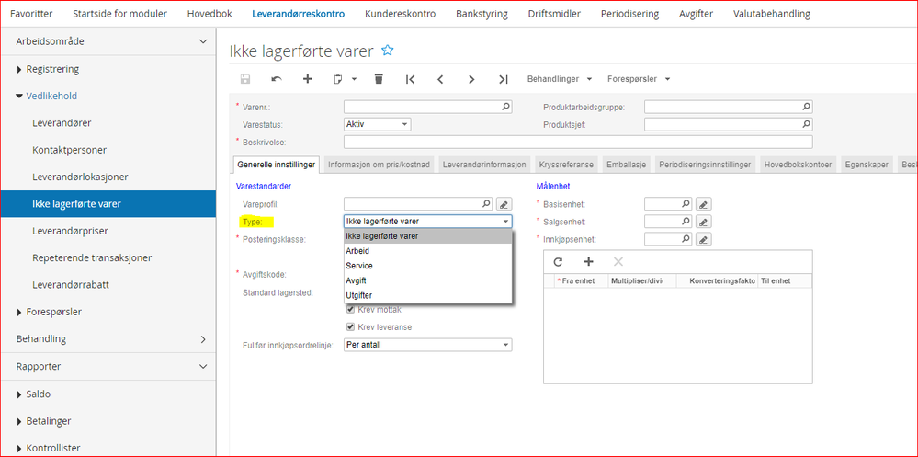Open the clipboard dropdown arrow
The height and width of the screenshot is (457, 918).
click(x=354, y=79)
